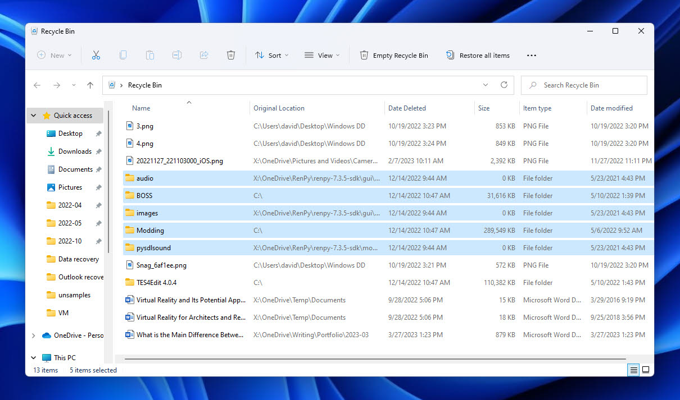Click the Back navigation arrow
680x400 pixels.
coord(37,85)
